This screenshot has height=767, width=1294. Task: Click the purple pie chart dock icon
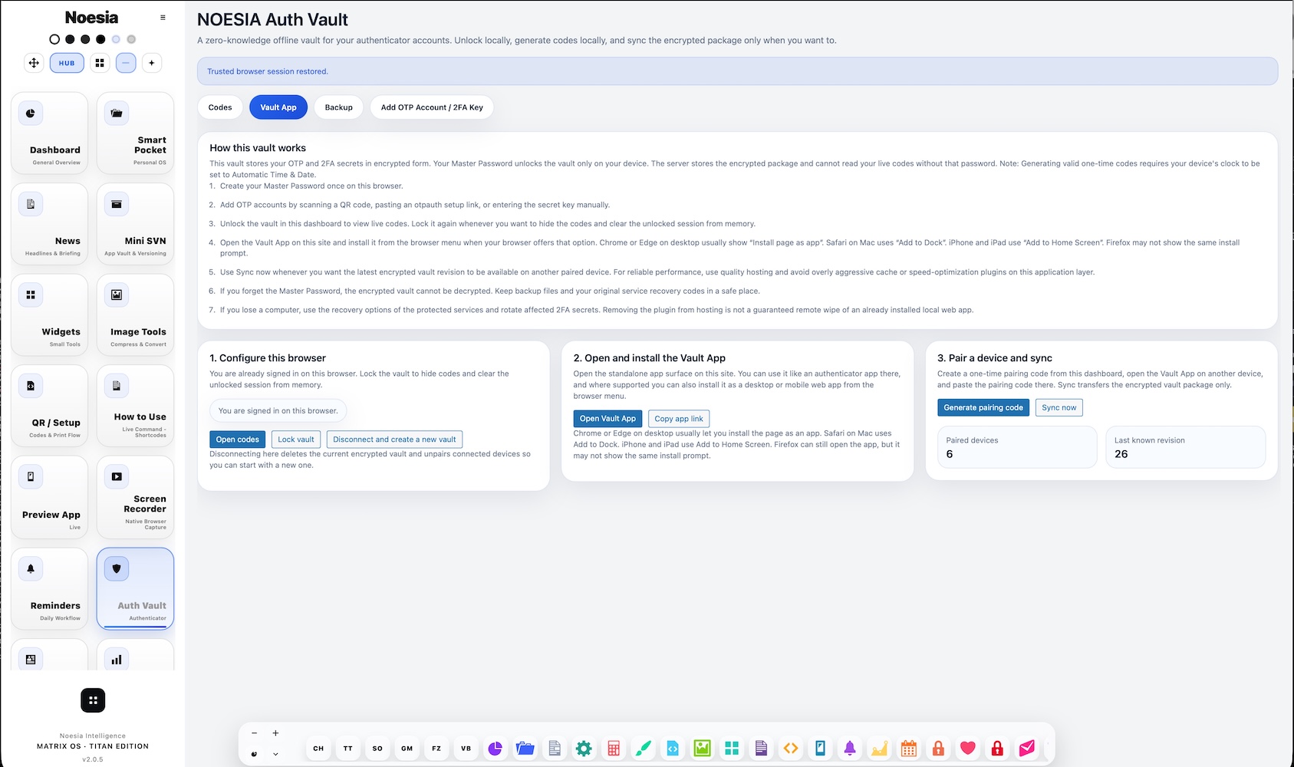click(x=495, y=749)
